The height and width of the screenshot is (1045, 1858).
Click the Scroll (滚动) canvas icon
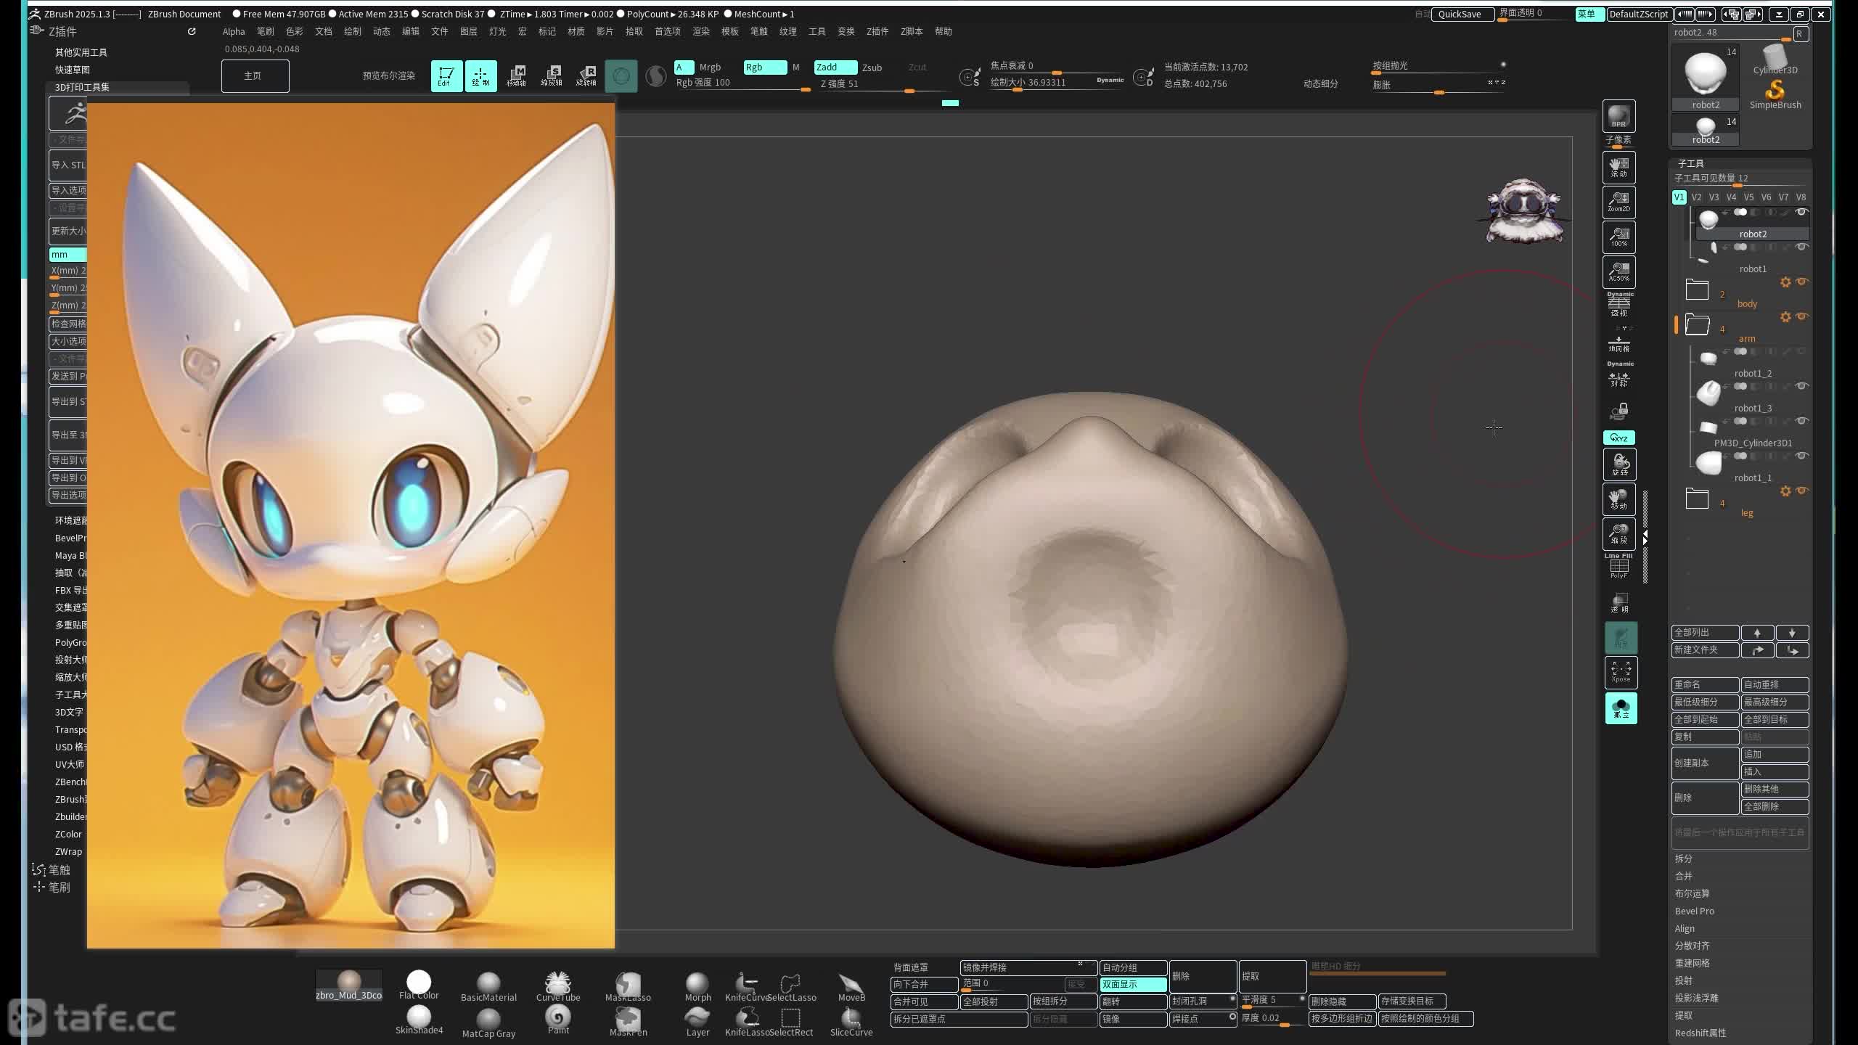tap(1618, 168)
